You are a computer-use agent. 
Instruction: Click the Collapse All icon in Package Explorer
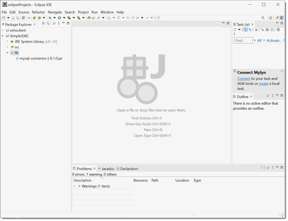point(44,23)
